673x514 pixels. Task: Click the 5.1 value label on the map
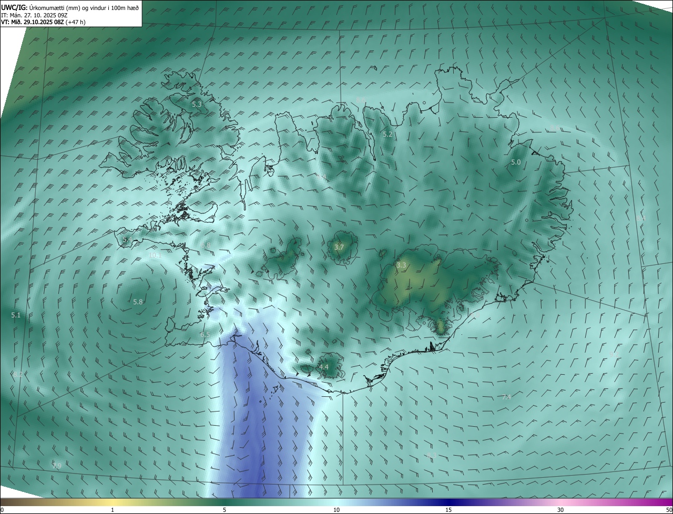16,315
